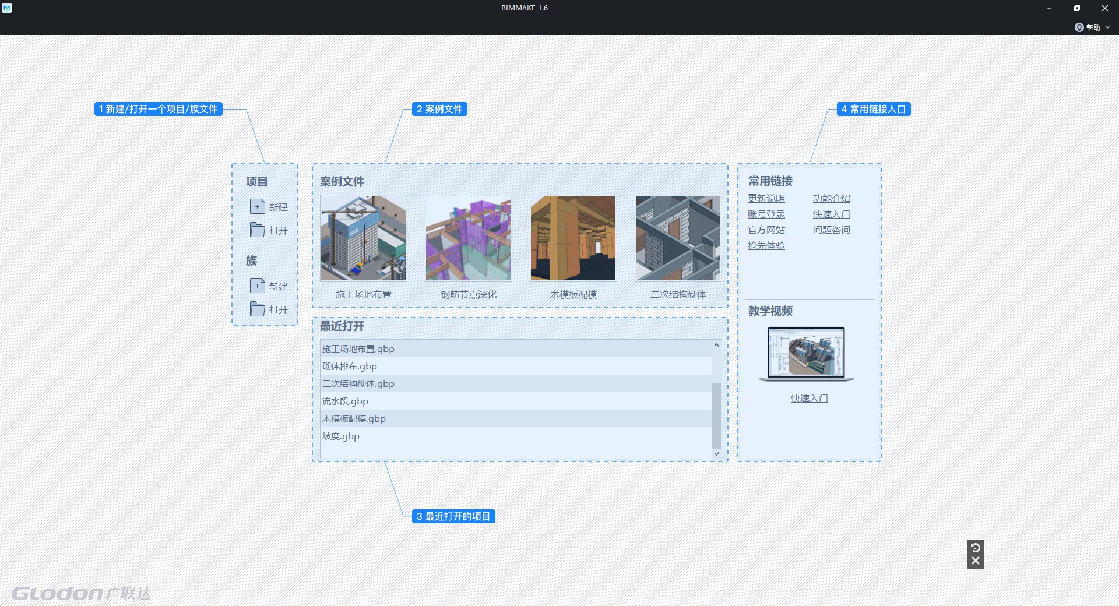Click the new family file icon under 族
This screenshot has width=1119, height=606.
click(257, 286)
